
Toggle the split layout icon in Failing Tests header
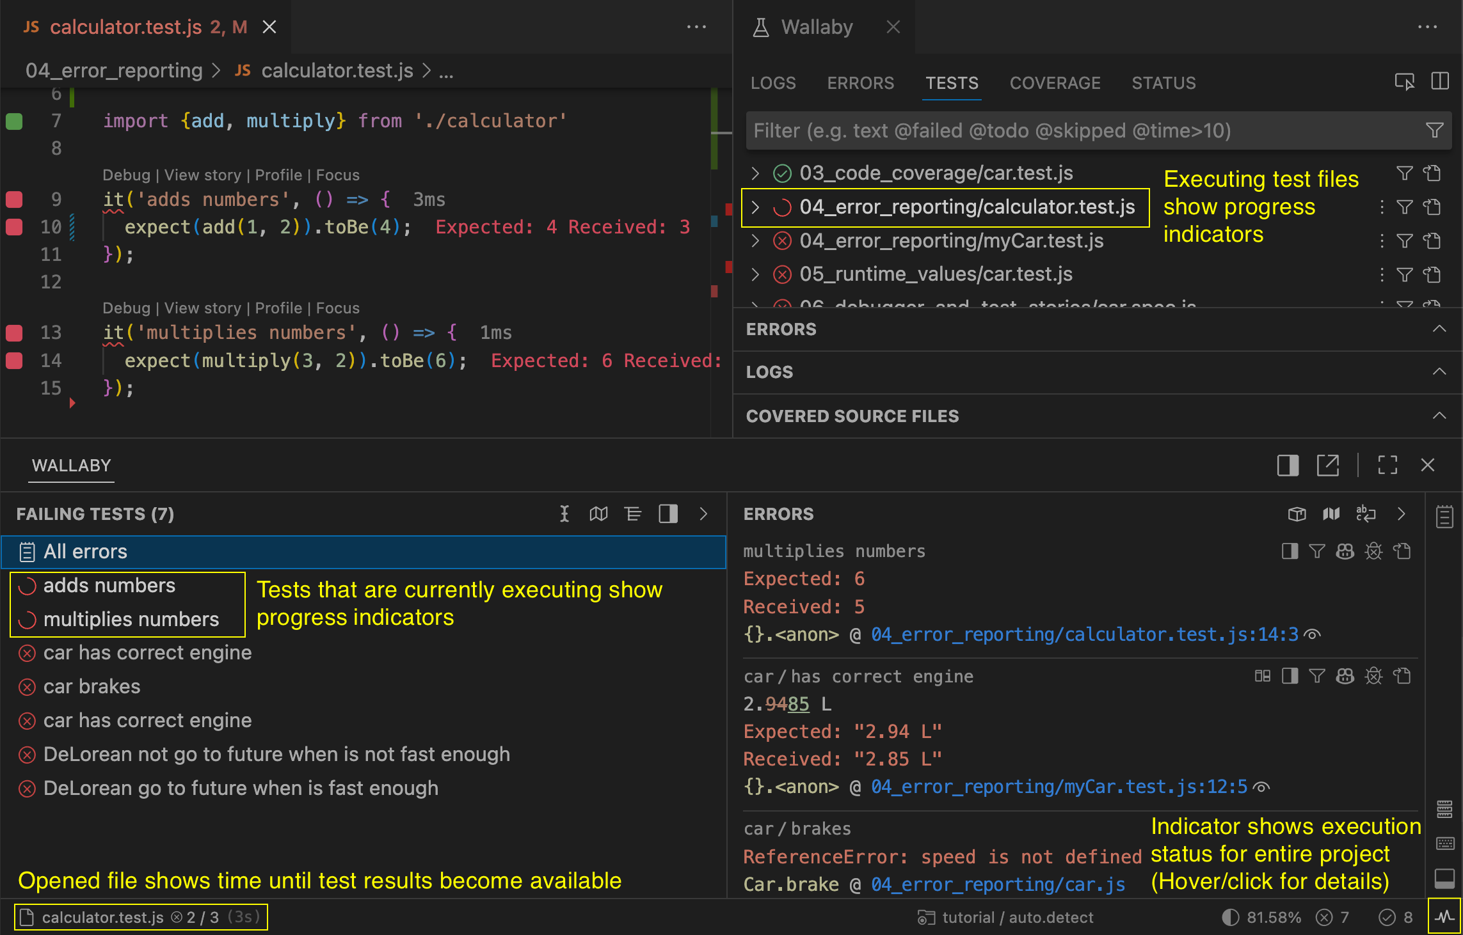point(668,514)
